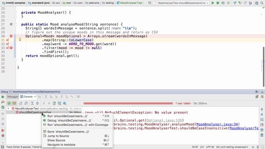Click the top toolbar stop square
265x149 pixels.
coord(228,3)
